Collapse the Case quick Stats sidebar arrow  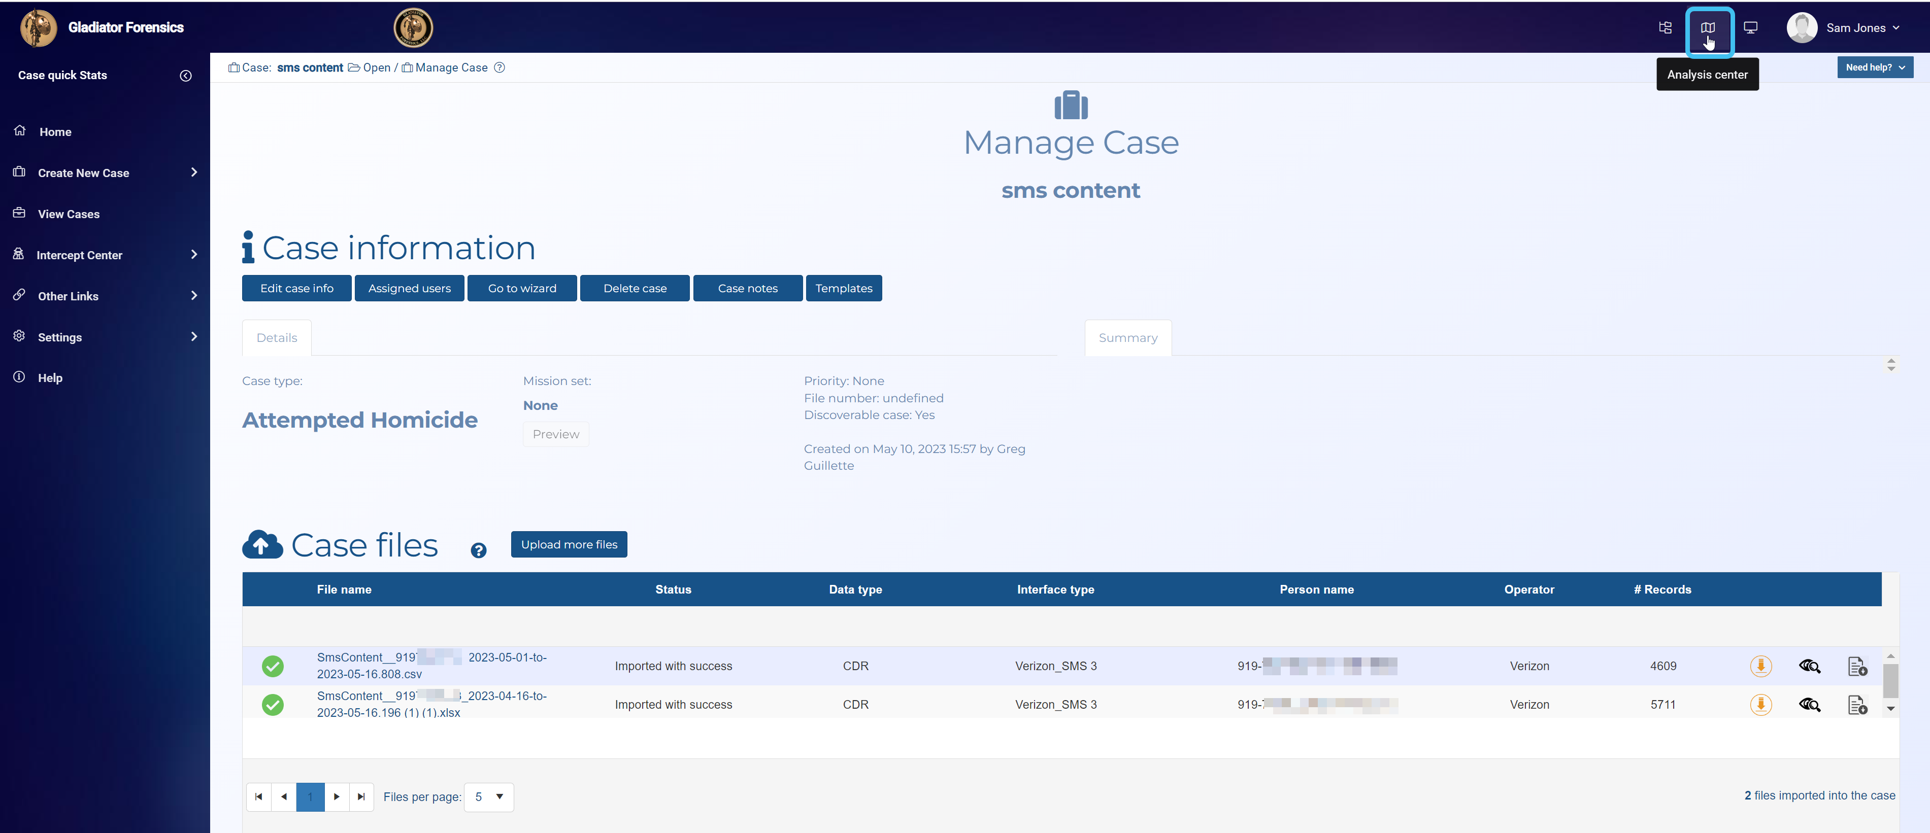[186, 76]
